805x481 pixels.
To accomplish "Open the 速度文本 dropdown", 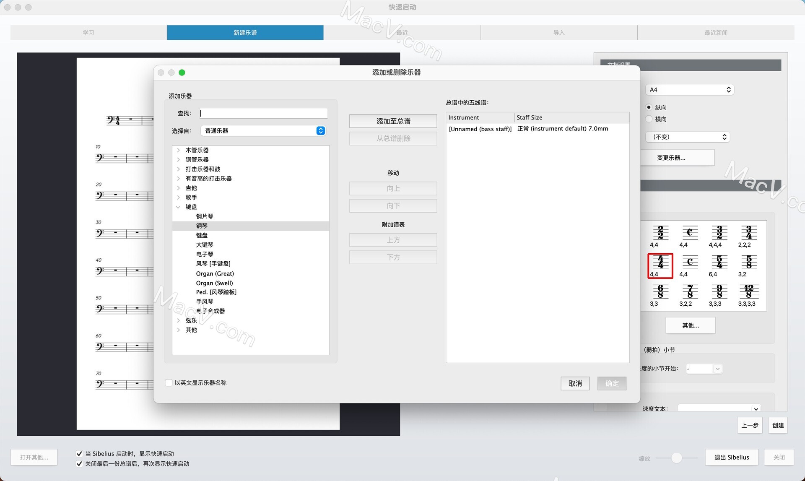I will click(x=719, y=408).
